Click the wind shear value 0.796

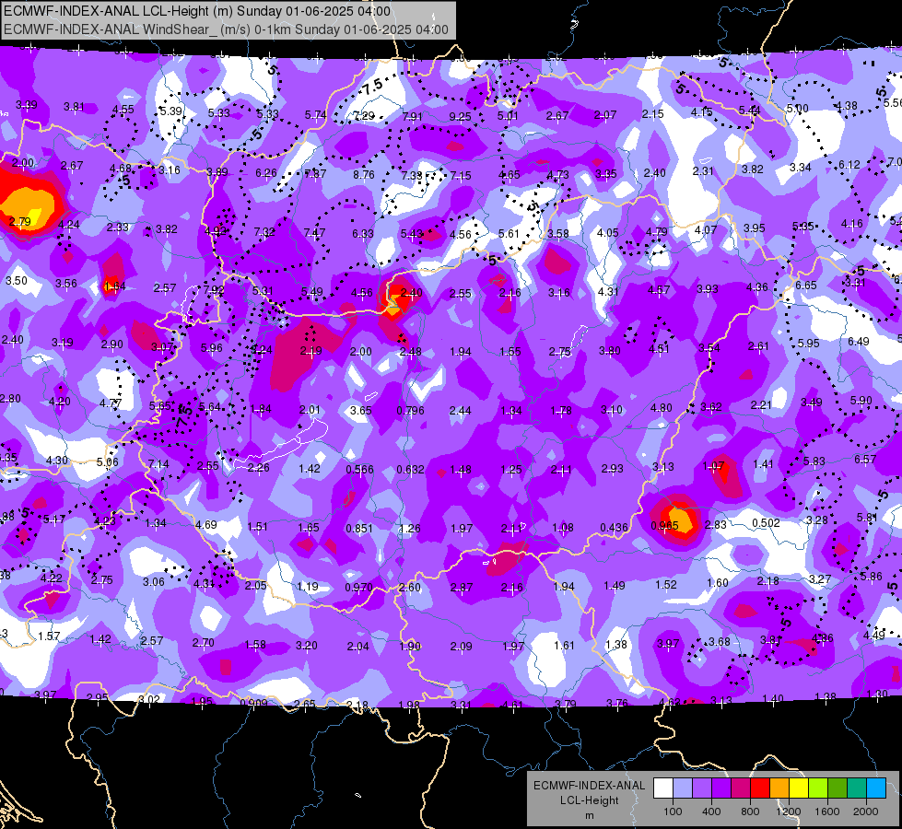pos(410,411)
